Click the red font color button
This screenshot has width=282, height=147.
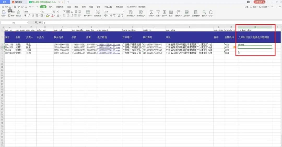click(52, 16)
